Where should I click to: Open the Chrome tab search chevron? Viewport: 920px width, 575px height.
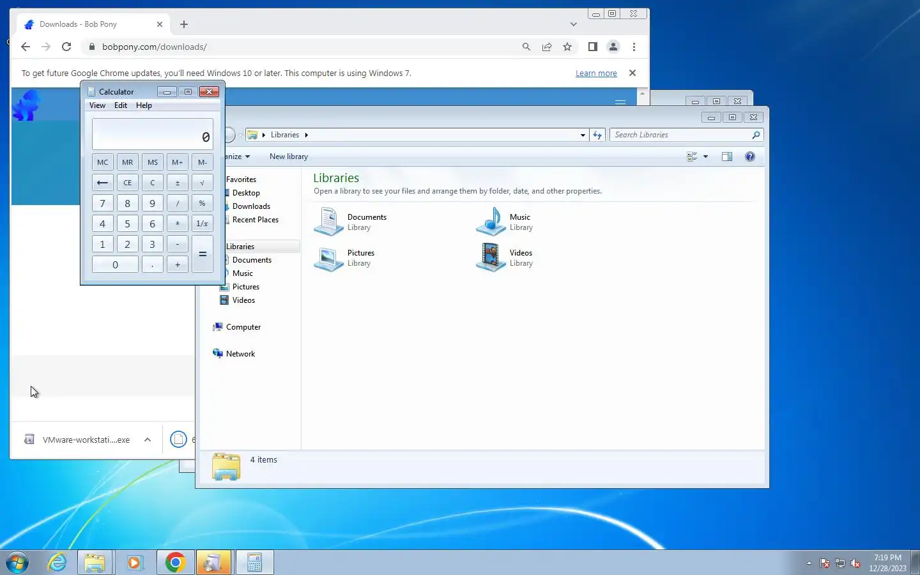tap(574, 24)
